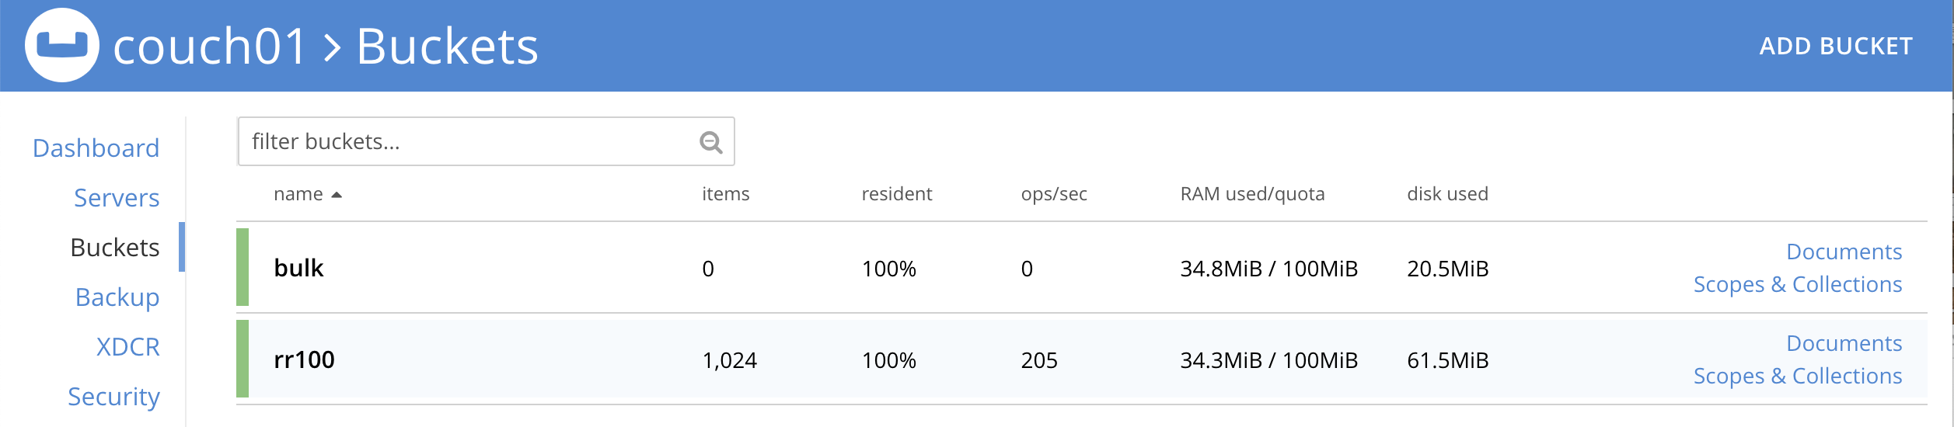Open Scopes & Collections for bulk bucket
This screenshot has height=427, width=1954.
pos(1797,284)
